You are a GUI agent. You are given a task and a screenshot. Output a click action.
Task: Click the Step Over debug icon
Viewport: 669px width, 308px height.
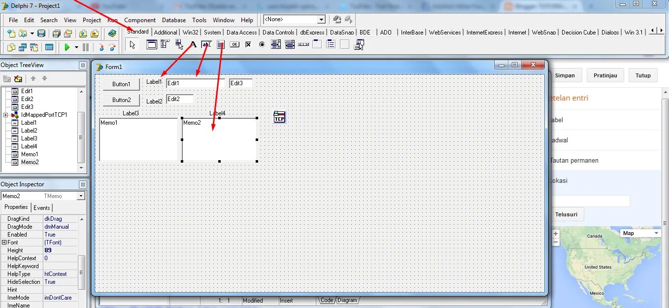(113, 47)
